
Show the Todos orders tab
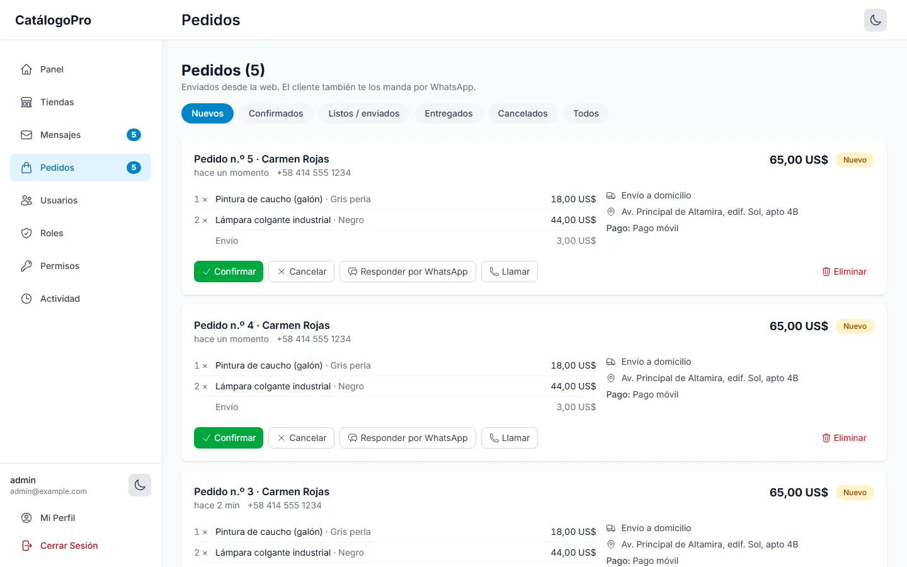point(586,113)
